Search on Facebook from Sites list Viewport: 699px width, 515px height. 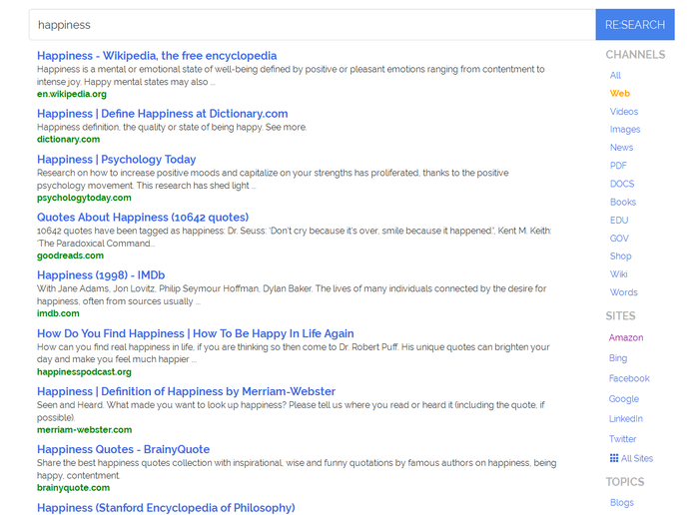pos(629,378)
